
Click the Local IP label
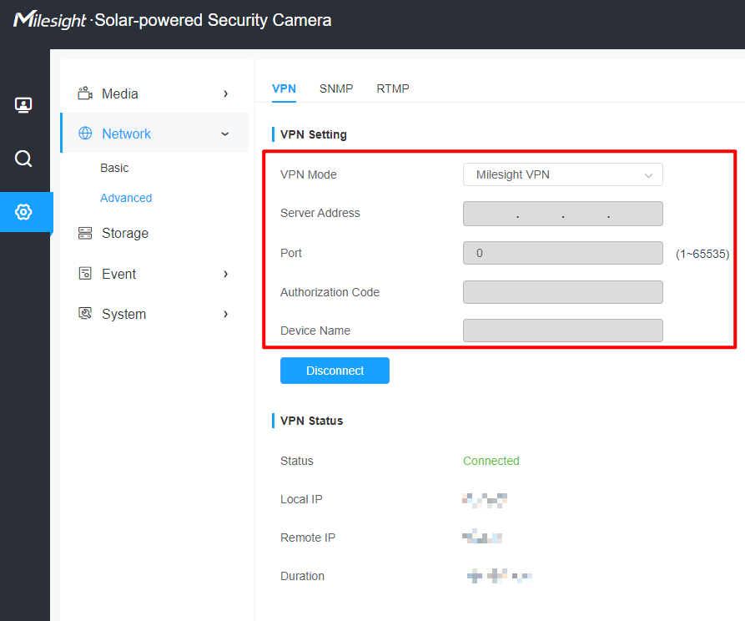pyautogui.click(x=301, y=499)
